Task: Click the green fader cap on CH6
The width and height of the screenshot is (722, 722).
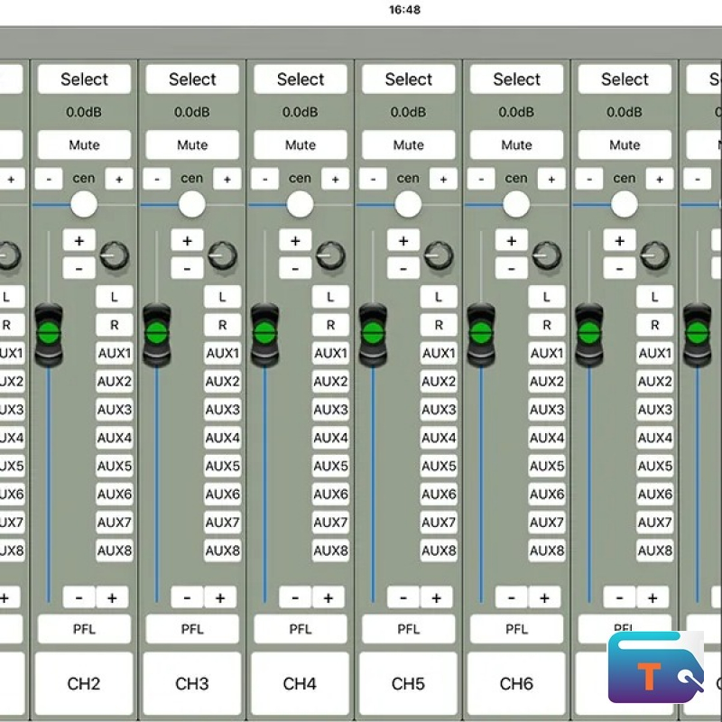Action: pos(481,334)
